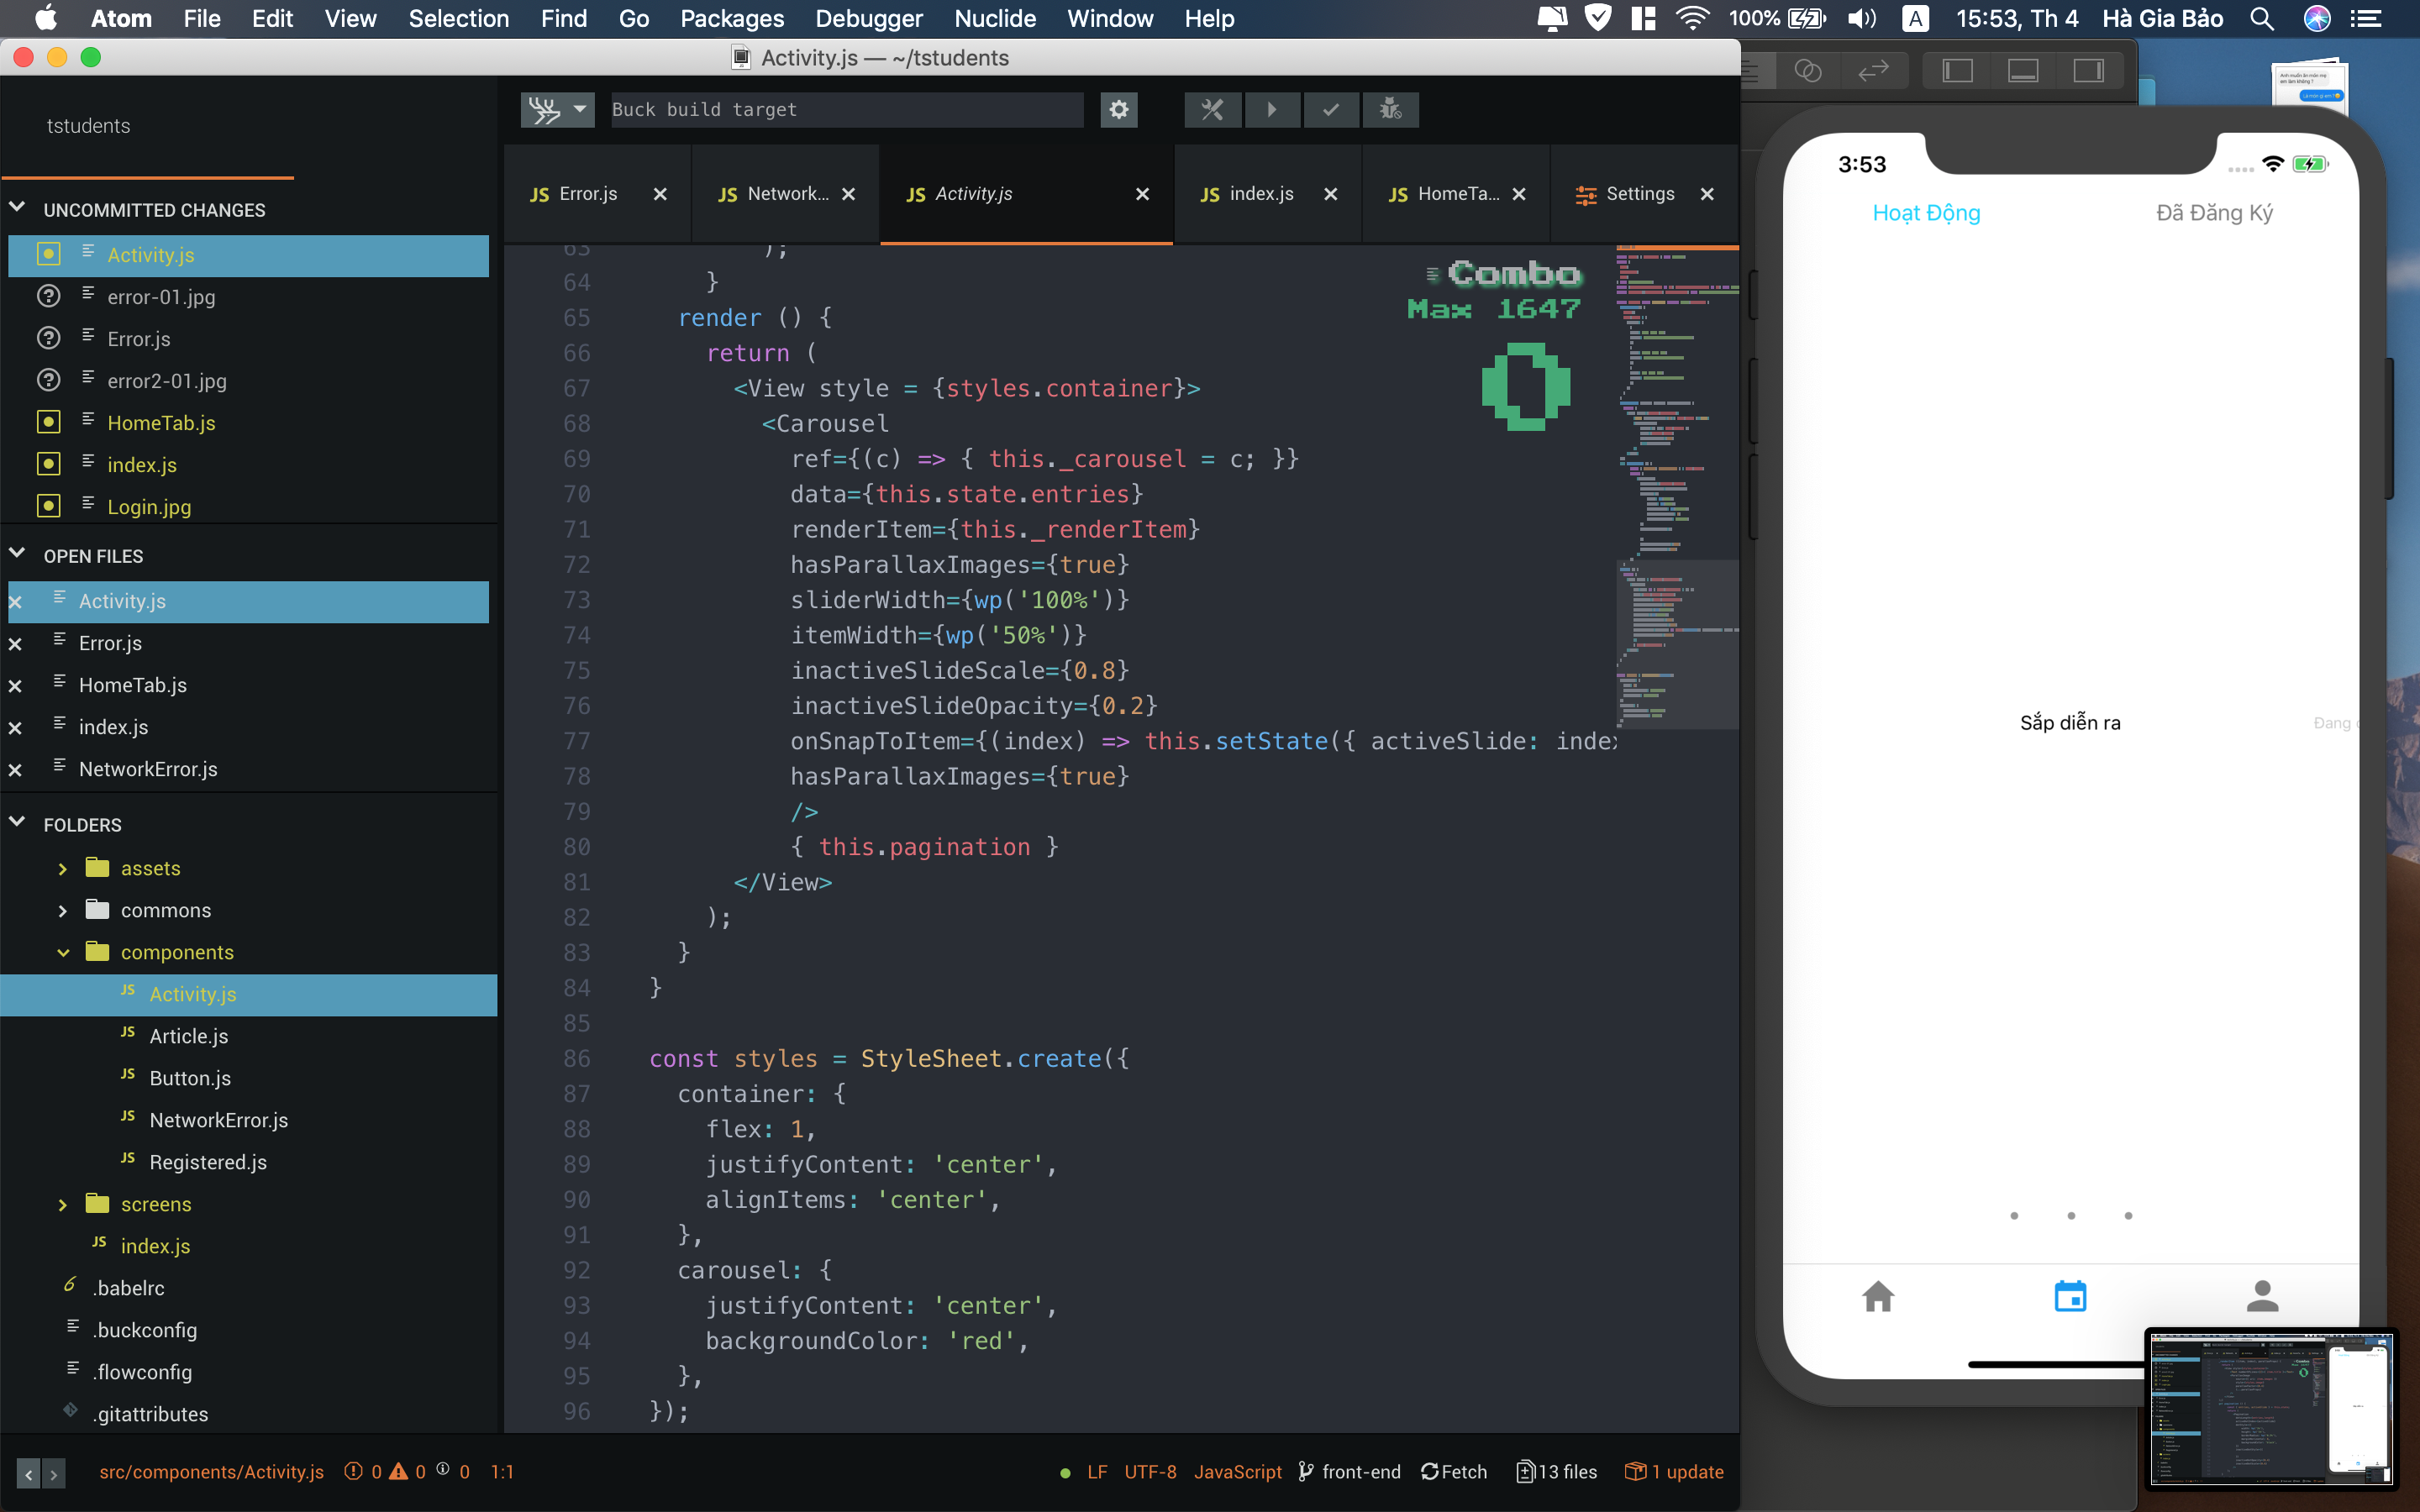Expand the screens folder
Screen dimensions: 2420x1512
(63, 1205)
